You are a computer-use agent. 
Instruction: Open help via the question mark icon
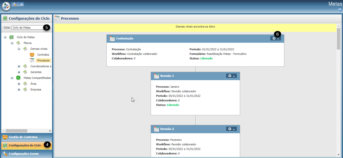[x=340, y=10]
